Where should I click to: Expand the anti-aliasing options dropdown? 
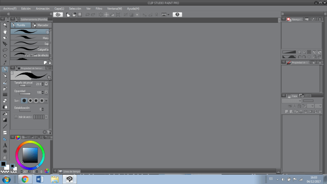pyautogui.click(x=46, y=101)
